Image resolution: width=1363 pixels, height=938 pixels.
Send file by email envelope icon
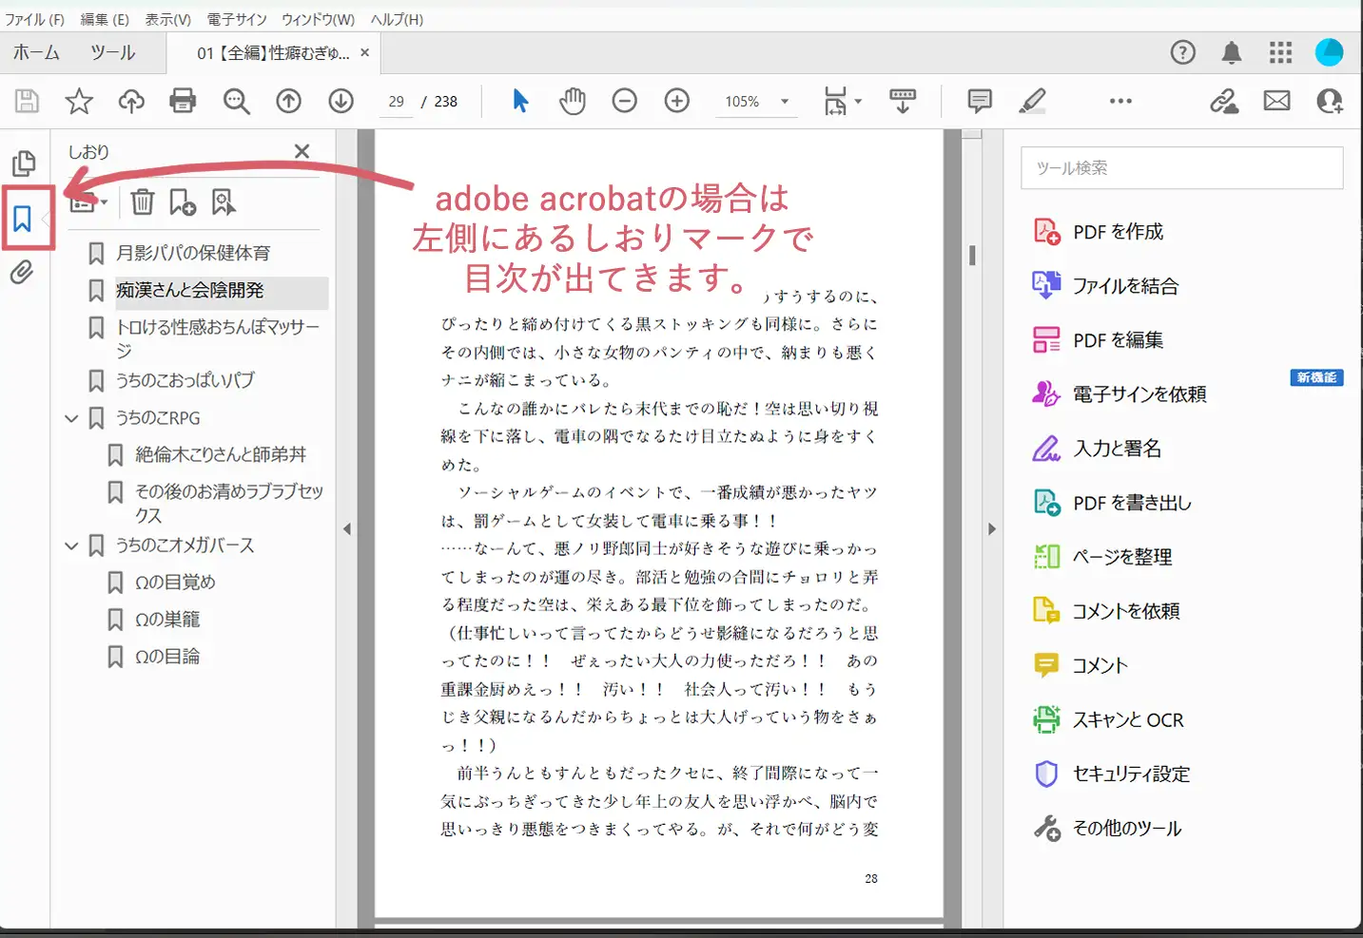[1276, 101]
